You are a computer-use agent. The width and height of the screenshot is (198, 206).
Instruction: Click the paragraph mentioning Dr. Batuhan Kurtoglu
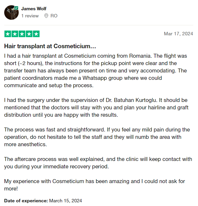pos(97,107)
